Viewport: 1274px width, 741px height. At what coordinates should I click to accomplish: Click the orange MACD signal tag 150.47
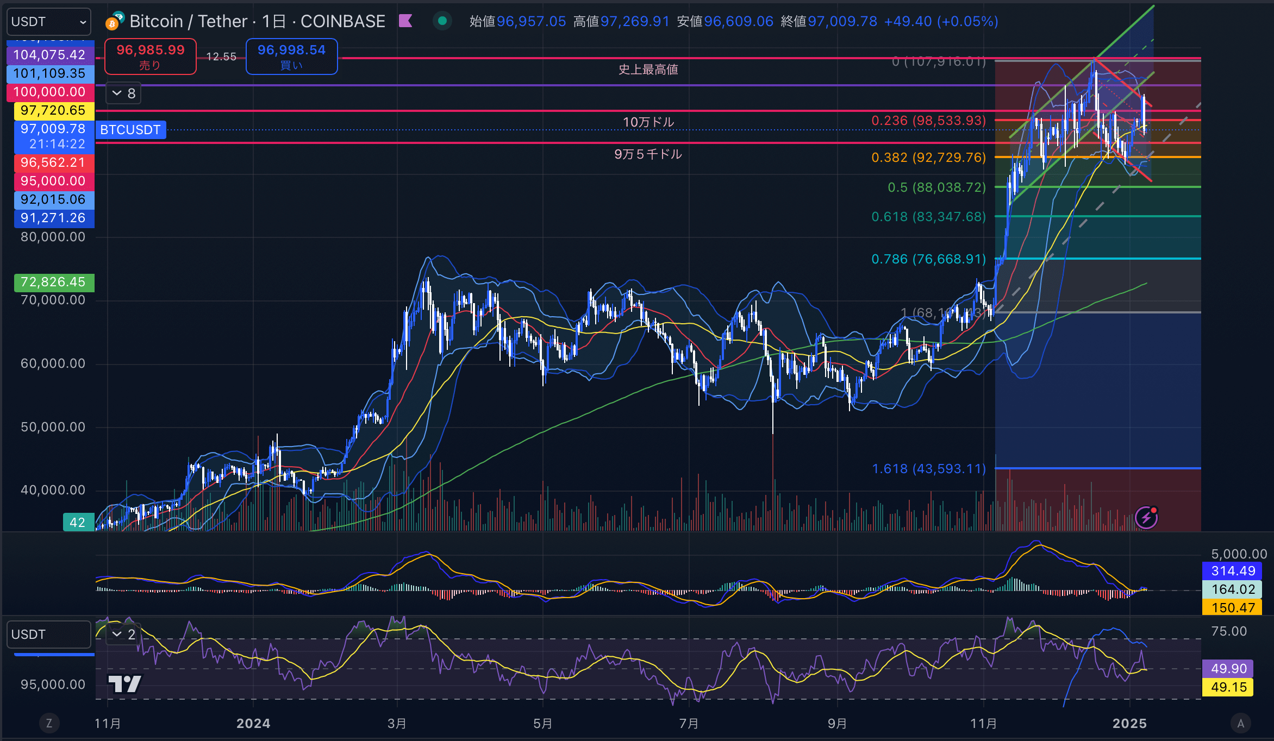1232,608
